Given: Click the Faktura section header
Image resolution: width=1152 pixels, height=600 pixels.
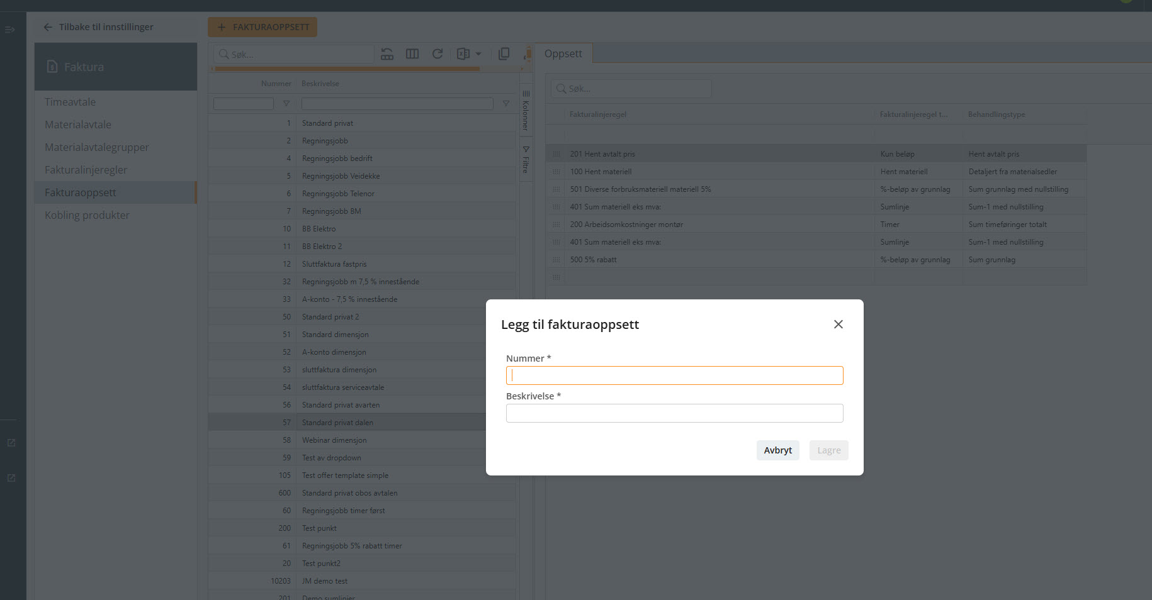Looking at the screenshot, I should coord(116,67).
